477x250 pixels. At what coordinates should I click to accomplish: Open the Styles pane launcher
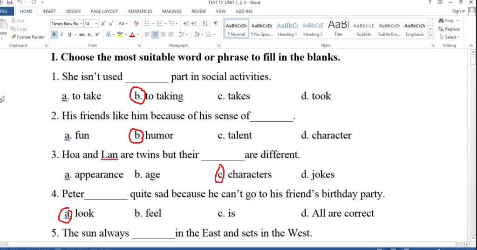pyautogui.click(x=433, y=46)
